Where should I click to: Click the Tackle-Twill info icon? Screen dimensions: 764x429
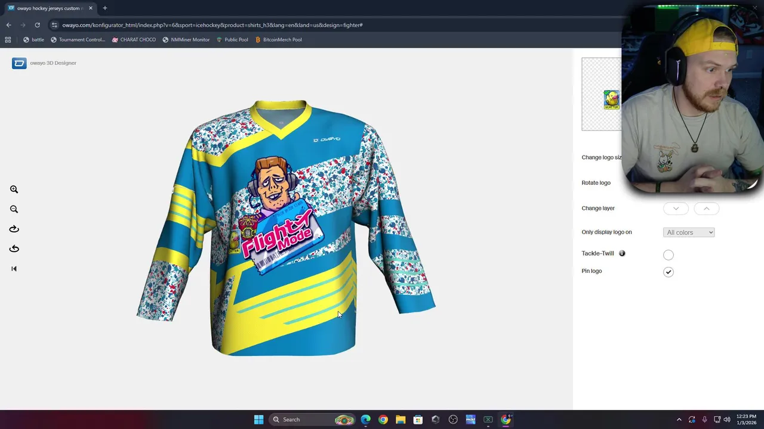622,253
